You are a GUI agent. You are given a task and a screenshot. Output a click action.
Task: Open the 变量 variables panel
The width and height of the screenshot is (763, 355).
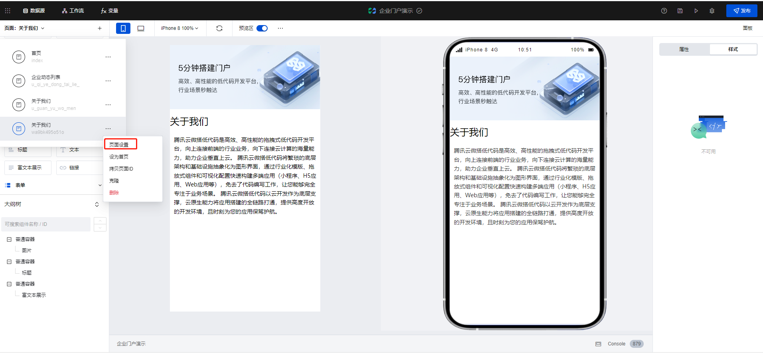[x=110, y=11]
